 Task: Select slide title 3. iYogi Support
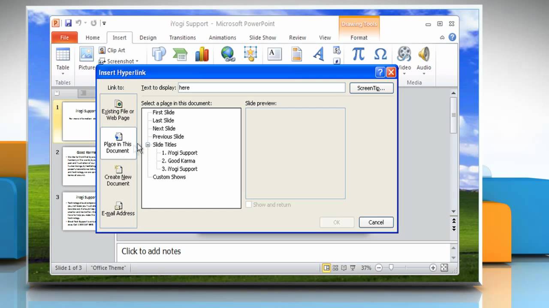point(179,169)
